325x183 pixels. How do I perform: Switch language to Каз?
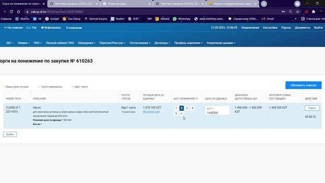28,27
